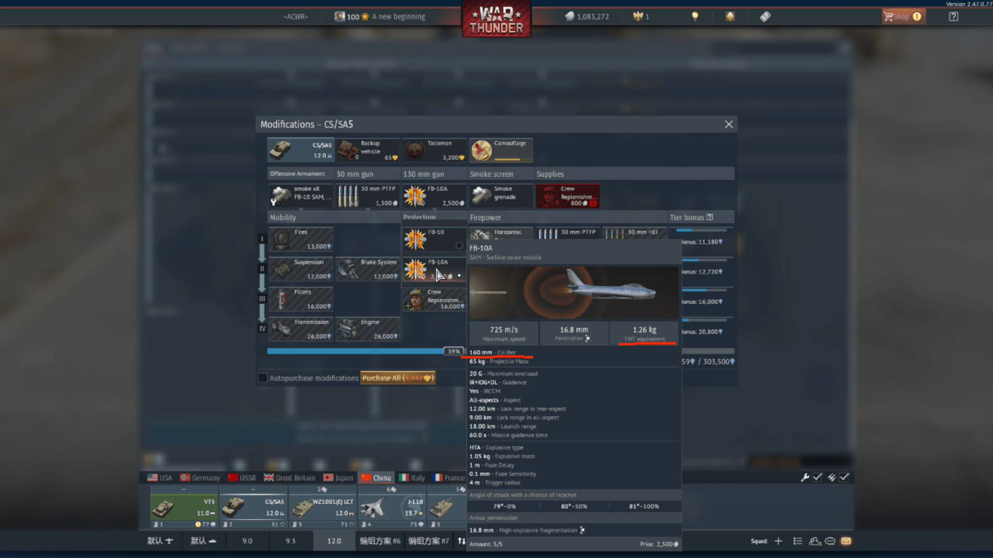Switch to USA nation tab
The image size is (993, 558).
pos(160,478)
